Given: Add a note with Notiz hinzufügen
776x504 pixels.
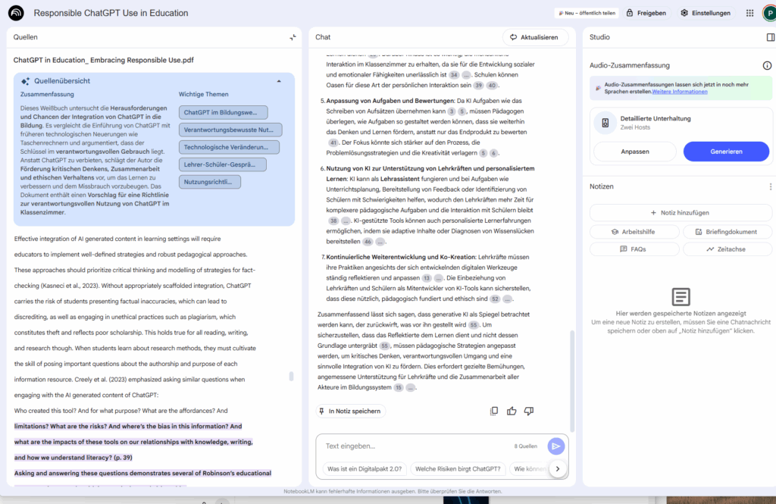Looking at the screenshot, I should pos(680,213).
